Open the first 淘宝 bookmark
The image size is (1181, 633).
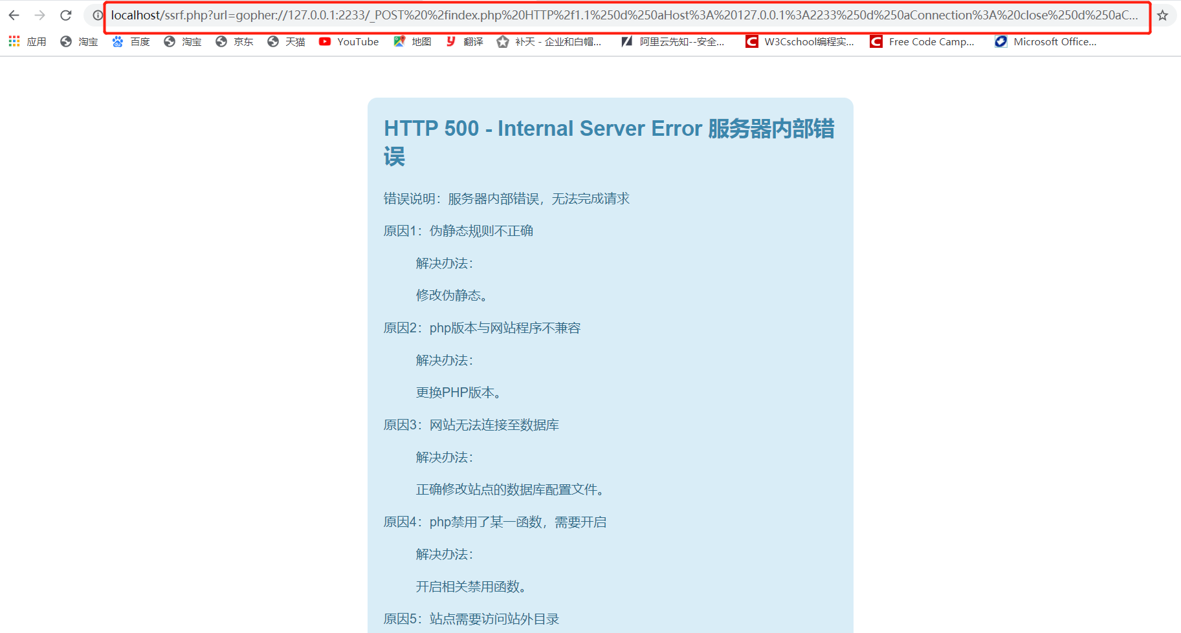click(x=78, y=41)
